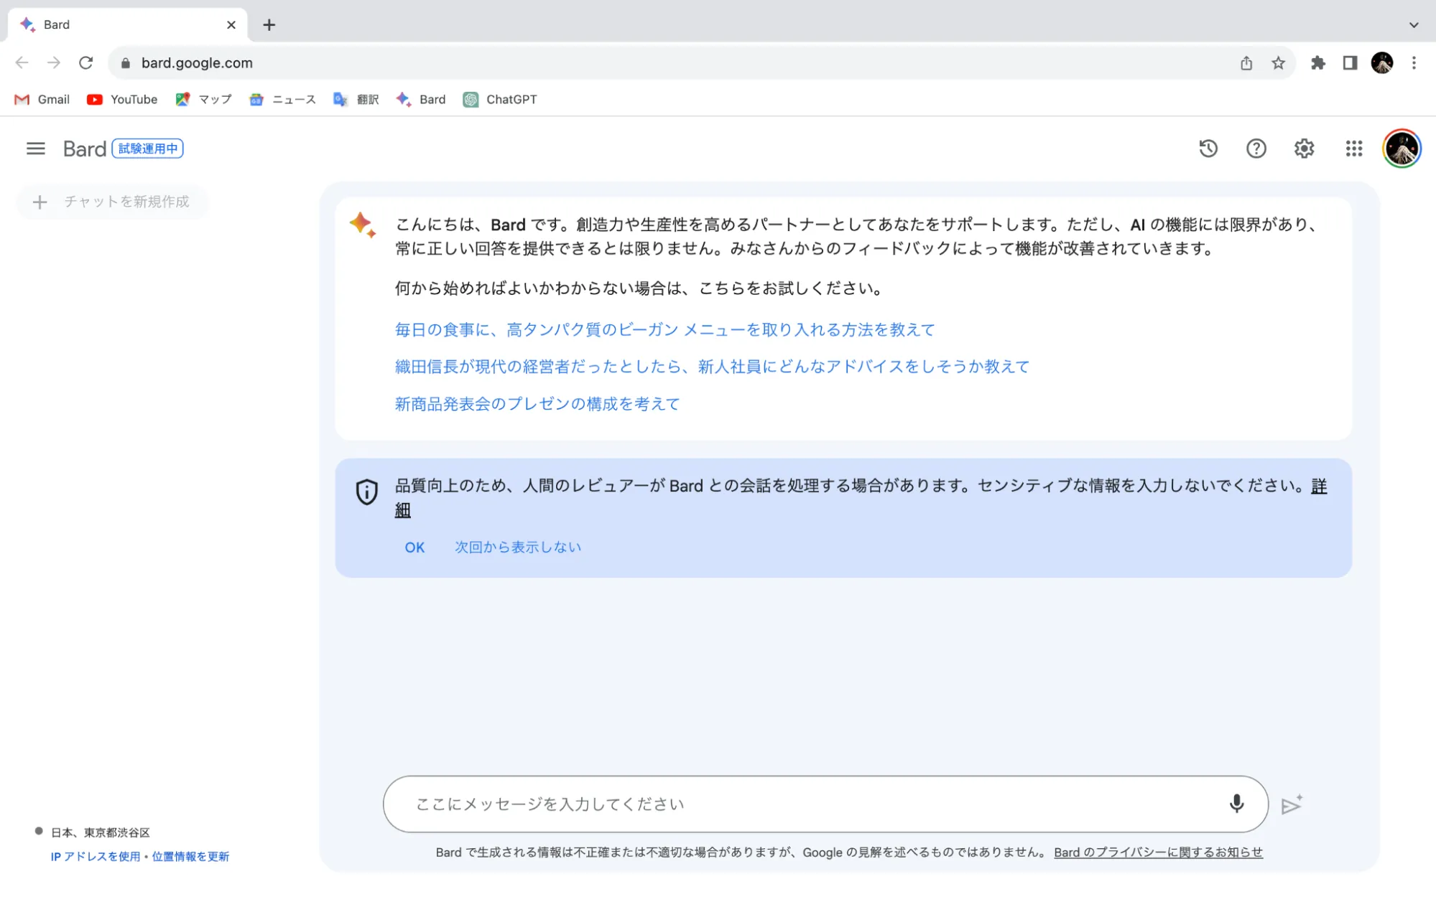Image resolution: width=1436 pixels, height=897 pixels.
Task: Click 次回から表示しない on notice
Action: (x=518, y=548)
